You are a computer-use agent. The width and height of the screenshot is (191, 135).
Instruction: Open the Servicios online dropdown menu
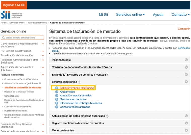[131, 15]
